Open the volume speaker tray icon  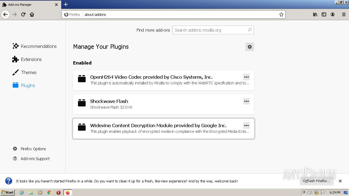pyautogui.click(x=310, y=192)
